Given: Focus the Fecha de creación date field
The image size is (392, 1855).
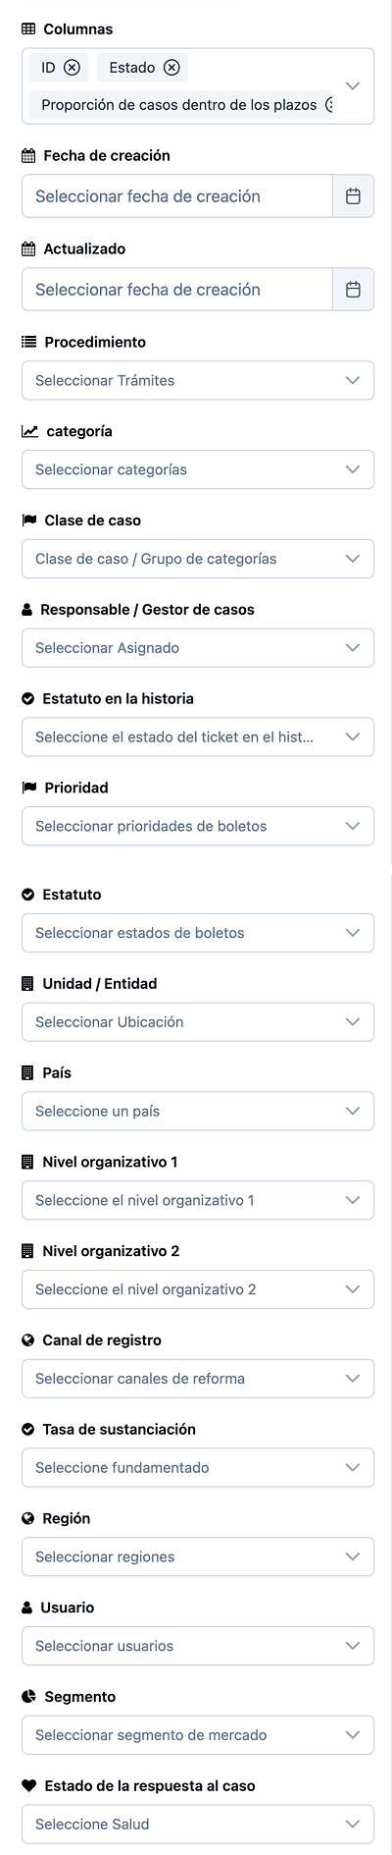Looking at the screenshot, I should [177, 196].
